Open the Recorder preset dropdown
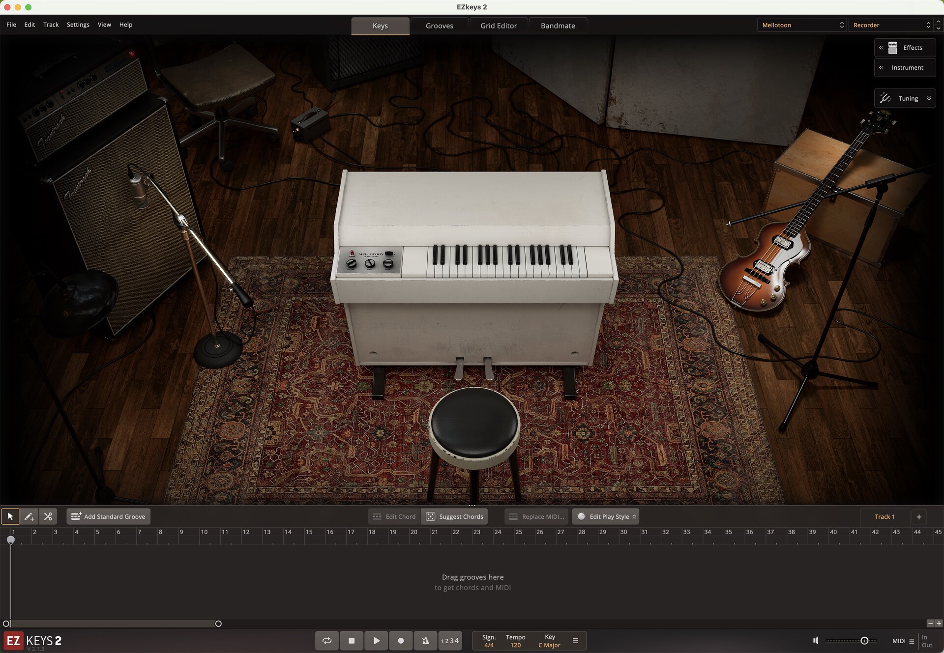Viewport: 944px width, 653px height. 891,25
